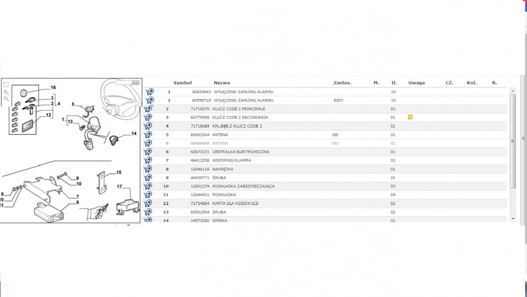This screenshot has height=297, width=527.
Task: Click callout number 5 in the diagram
Action: tap(73, 104)
